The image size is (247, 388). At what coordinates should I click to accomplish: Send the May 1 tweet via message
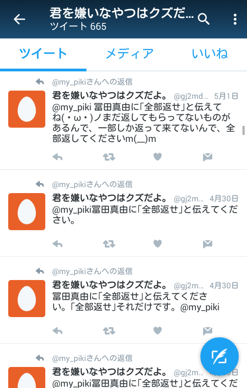coord(207,157)
